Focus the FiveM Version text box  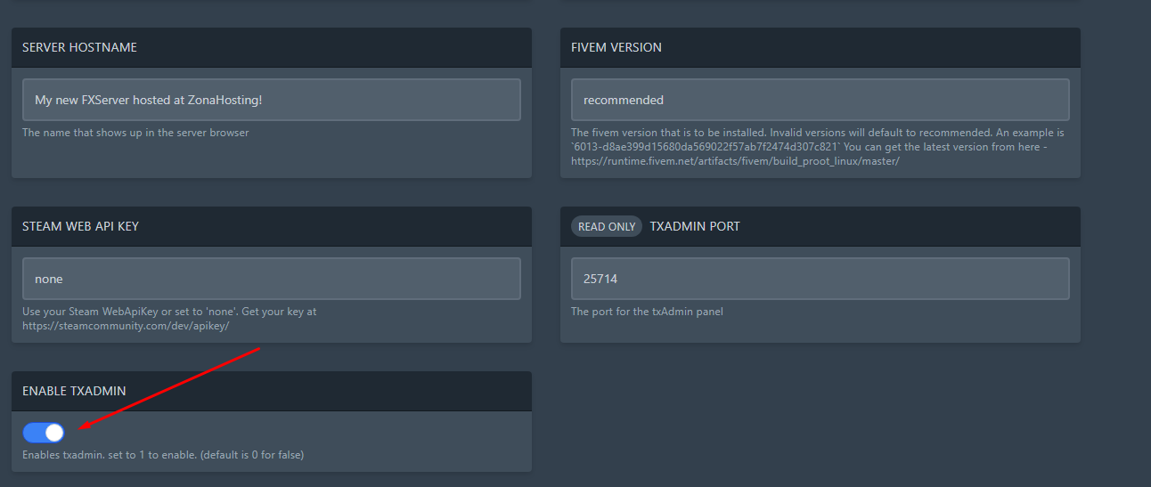click(820, 100)
